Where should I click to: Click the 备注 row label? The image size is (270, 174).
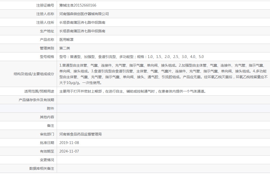(50, 126)
